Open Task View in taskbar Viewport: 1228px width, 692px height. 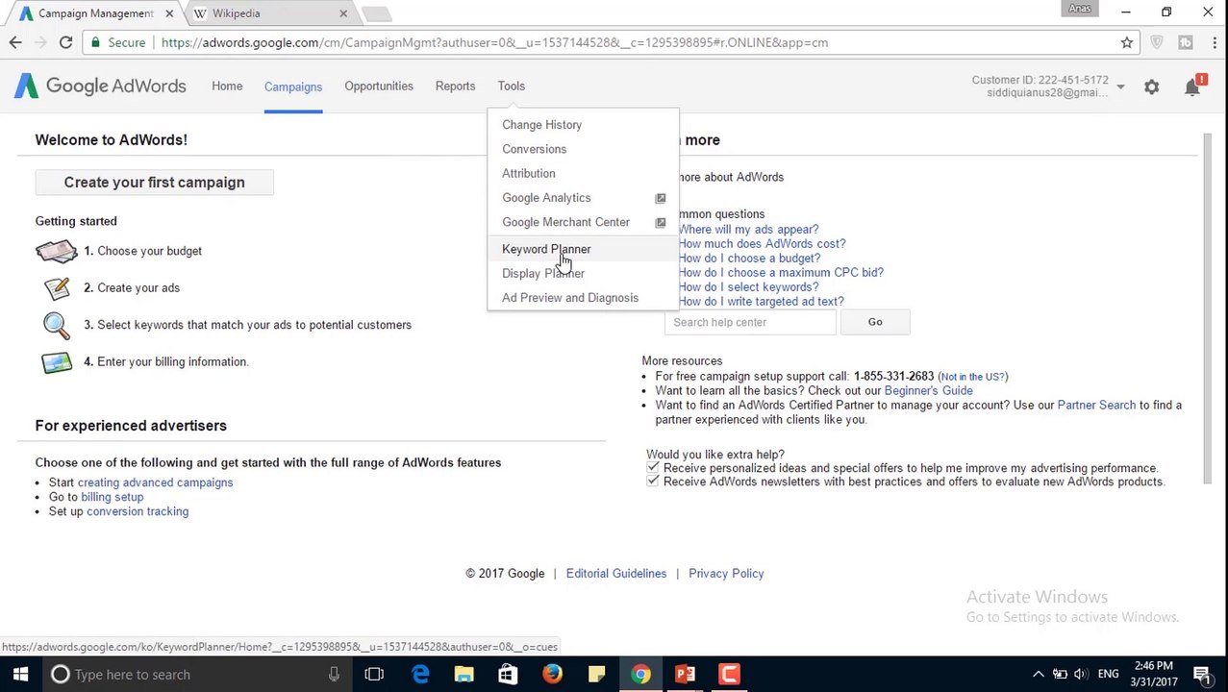pyautogui.click(x=374, y=675)
